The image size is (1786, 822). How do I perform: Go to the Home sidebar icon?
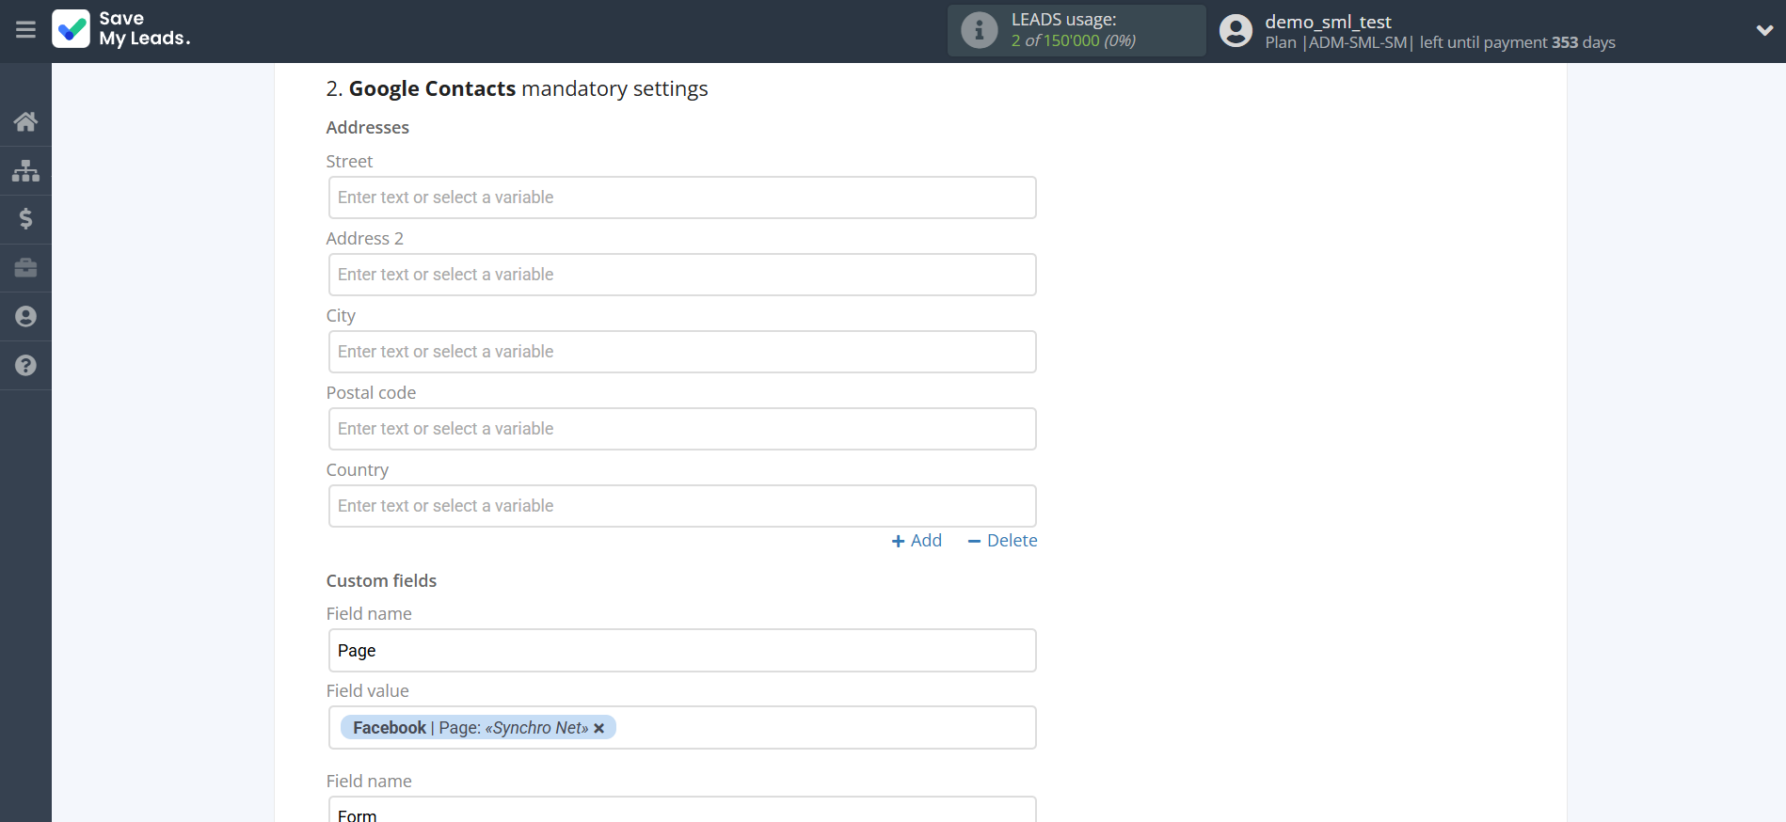click(25, 121)
